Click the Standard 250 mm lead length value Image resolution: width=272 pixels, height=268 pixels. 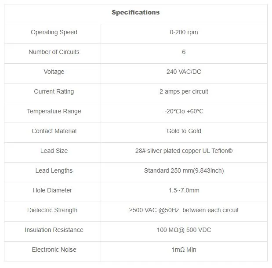(184, 170)
